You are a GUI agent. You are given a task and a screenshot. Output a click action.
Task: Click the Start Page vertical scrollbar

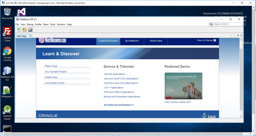pos(241,75)
